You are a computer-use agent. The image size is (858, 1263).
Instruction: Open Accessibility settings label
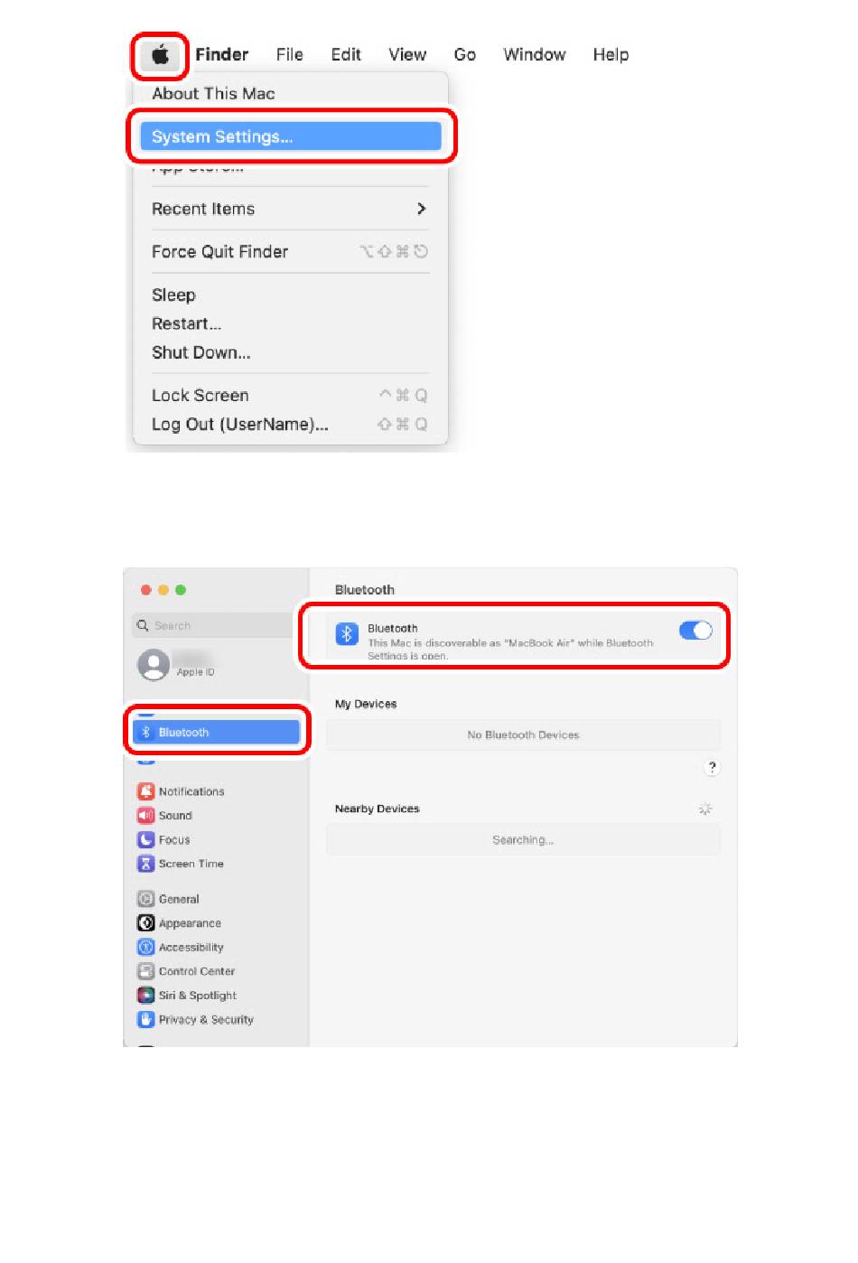click(x=191, y=947)
